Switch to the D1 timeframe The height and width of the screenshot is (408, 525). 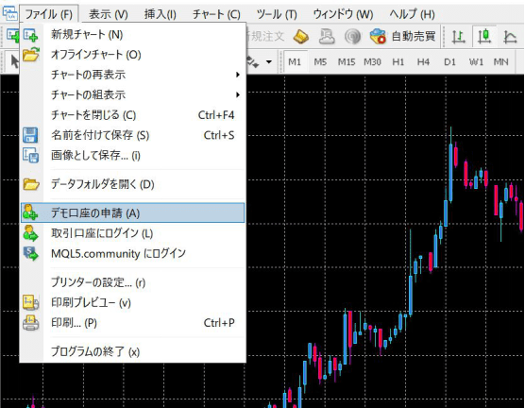pyautogui.click(x=449, y=62)
